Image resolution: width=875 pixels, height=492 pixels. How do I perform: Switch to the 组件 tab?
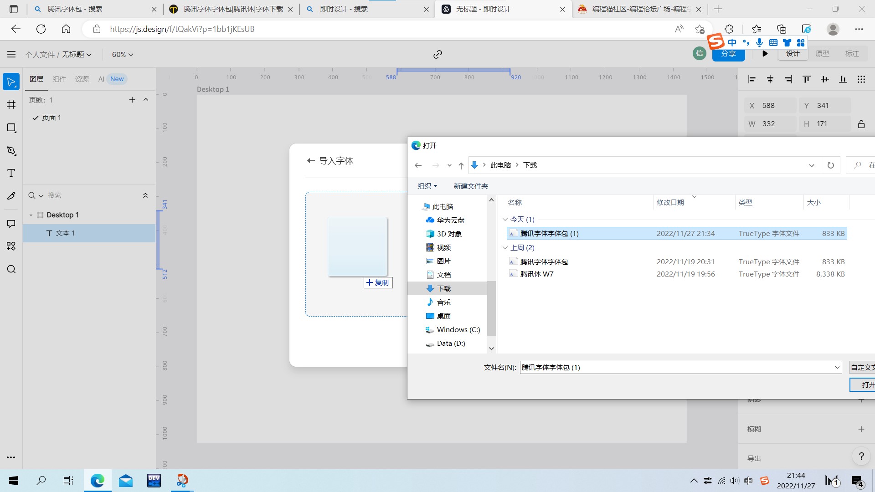tap(59, 79)
